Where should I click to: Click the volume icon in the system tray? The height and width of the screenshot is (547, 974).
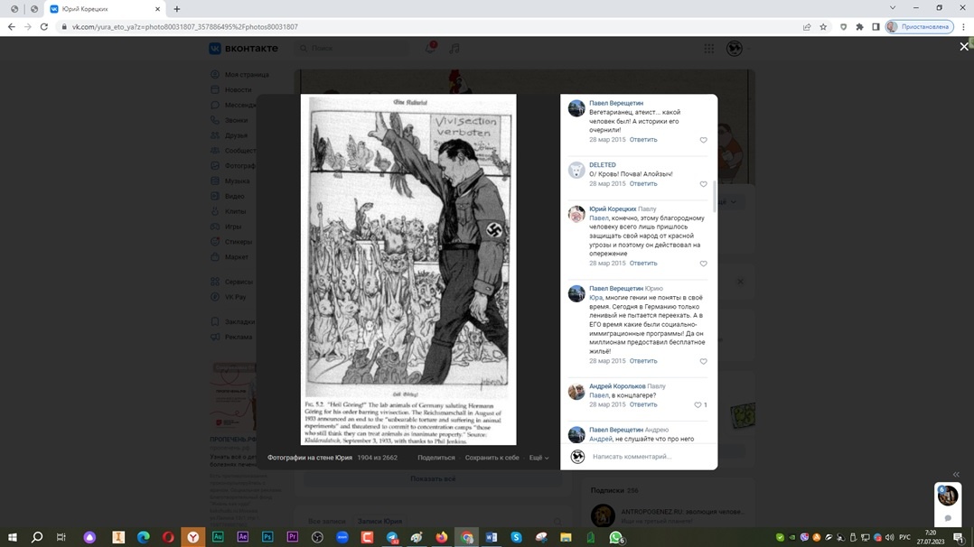[x=889, y=537]
